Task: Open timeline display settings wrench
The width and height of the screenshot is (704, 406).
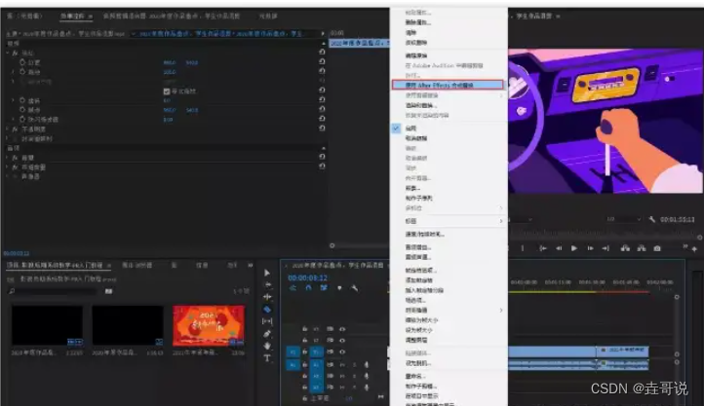Action: (x=355, y=288)
